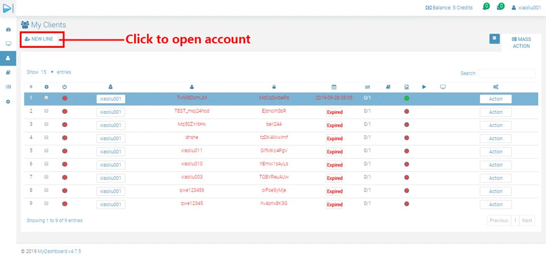Screen dimensions: 546x262
Task: Open the book sidebar icon
Action: [9, 72]
